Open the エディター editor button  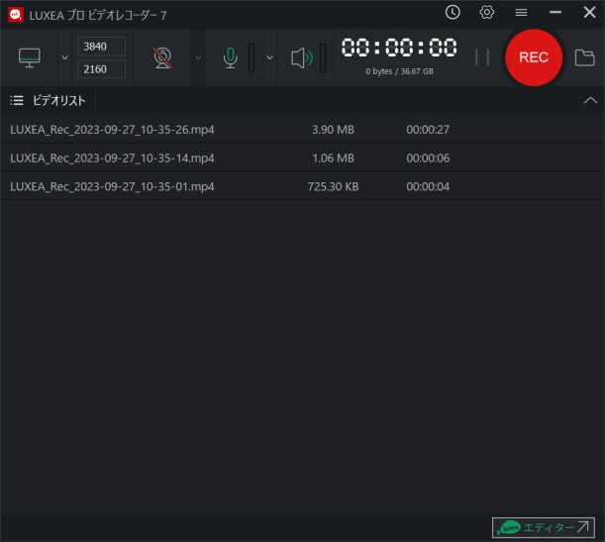point(545,527)
